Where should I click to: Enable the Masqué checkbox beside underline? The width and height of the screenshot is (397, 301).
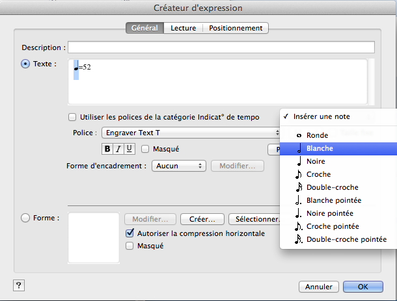pyautogui.click(x=146, y=149)
